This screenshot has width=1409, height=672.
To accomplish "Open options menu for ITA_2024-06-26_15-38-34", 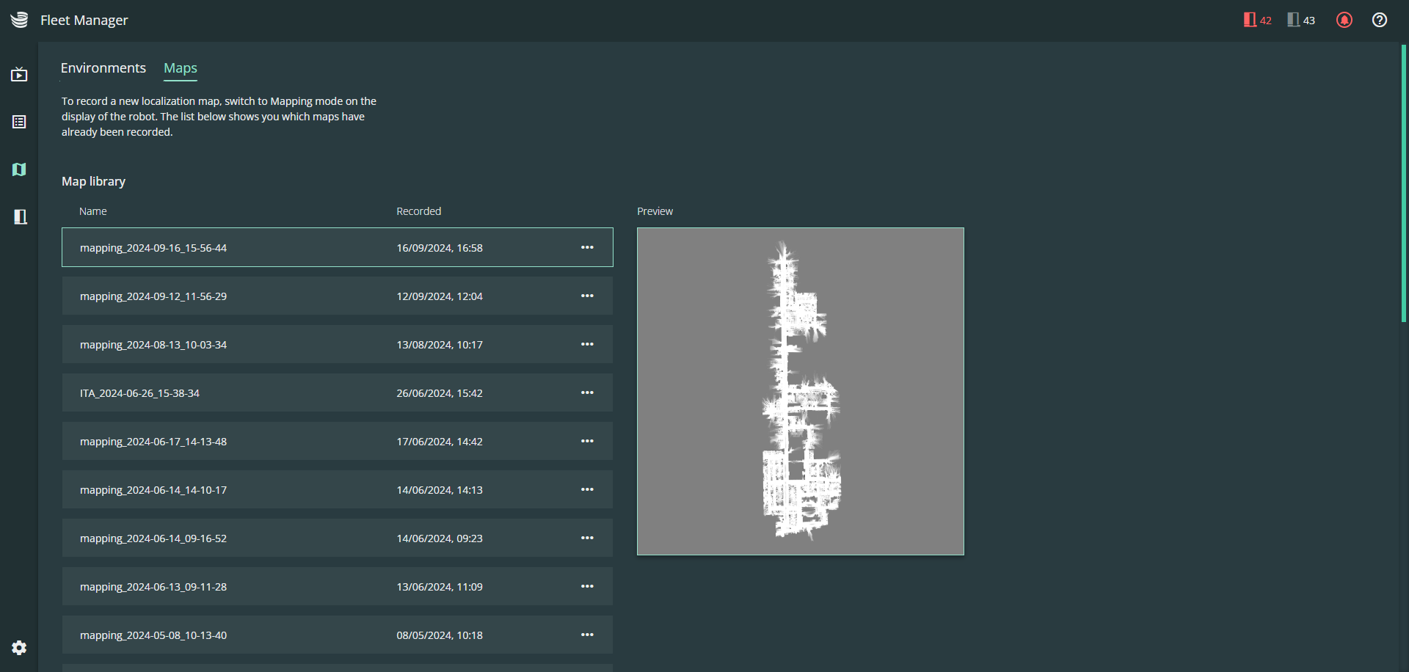I will (x=587, y=392).
